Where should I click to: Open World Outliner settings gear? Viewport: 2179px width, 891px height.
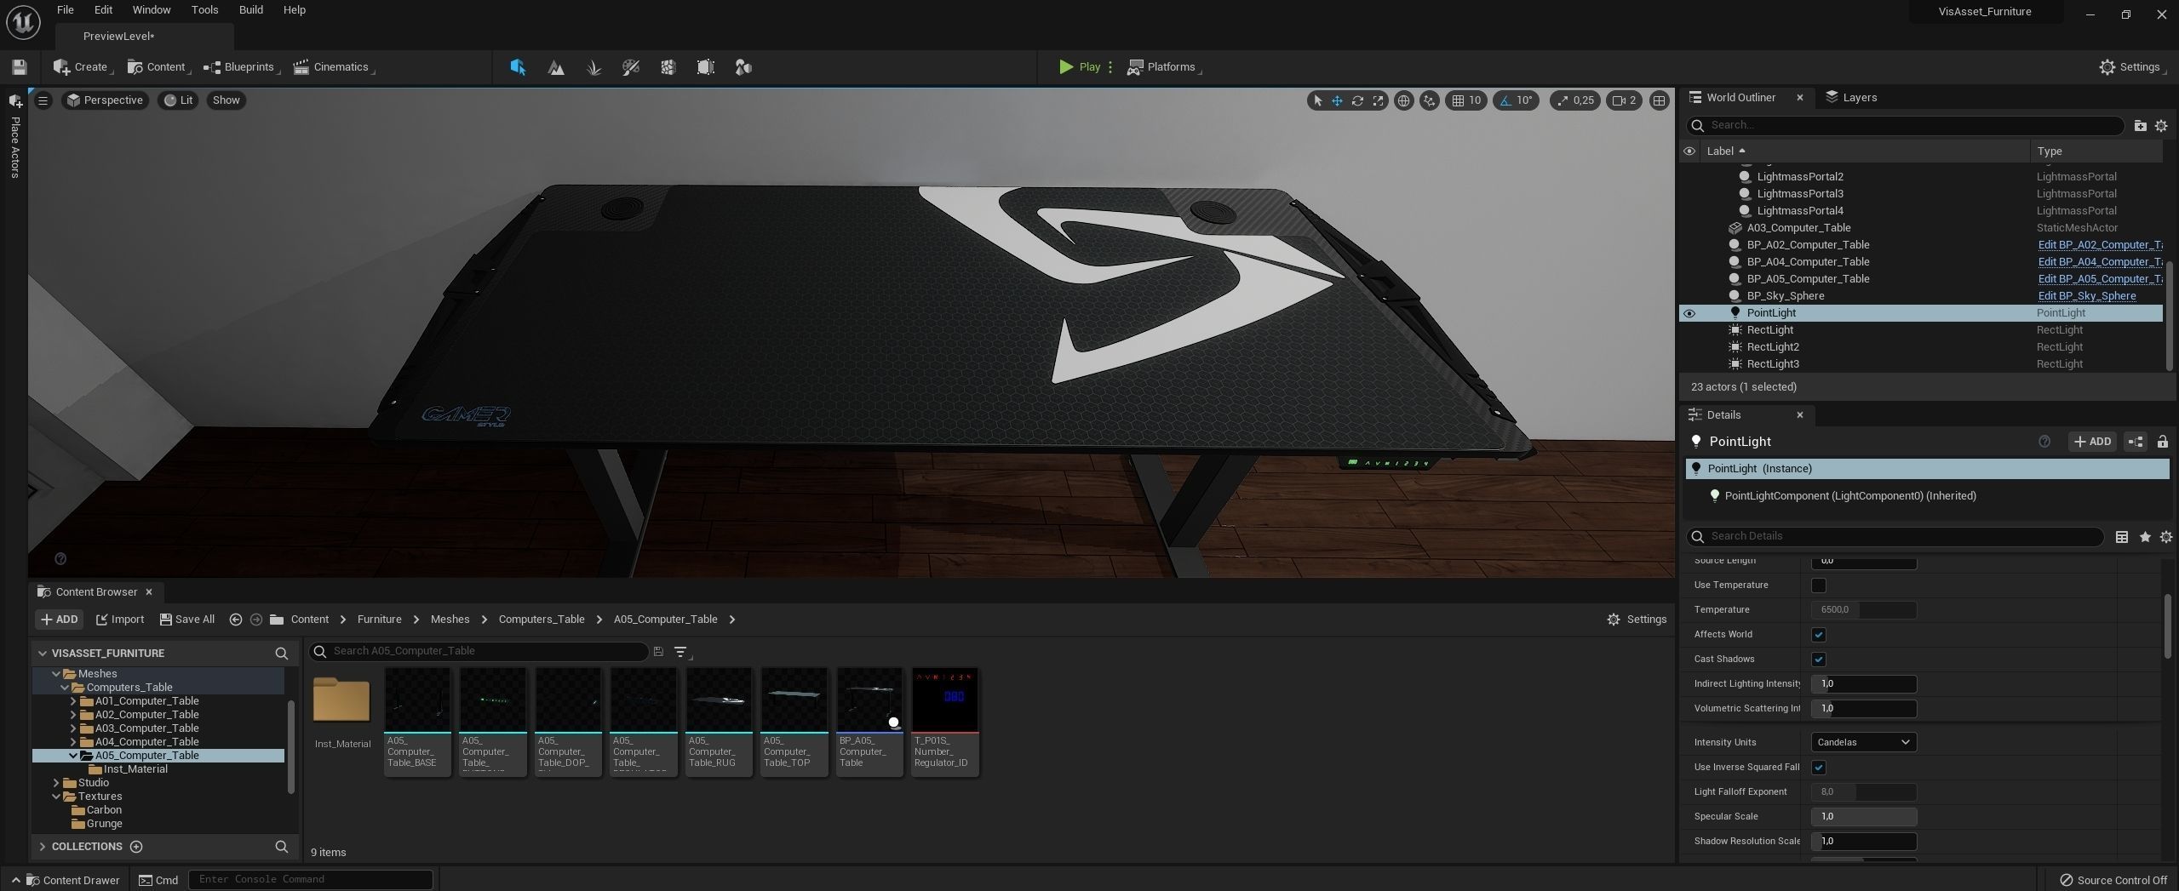click(x=2161, y=126)
